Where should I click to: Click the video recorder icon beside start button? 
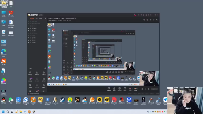[x=142, y=89]
